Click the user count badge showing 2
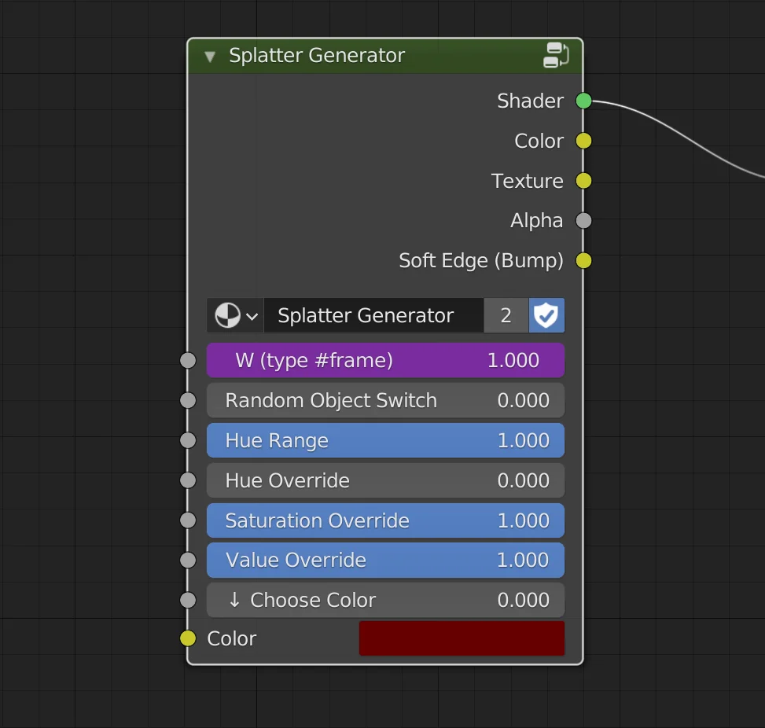The image size is (765, 728). 506,315
